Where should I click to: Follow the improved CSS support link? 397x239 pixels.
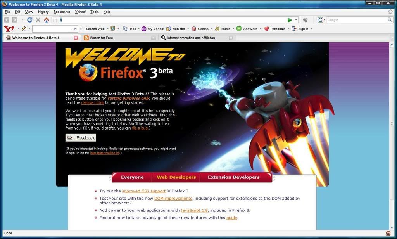(x=143, y=191)
